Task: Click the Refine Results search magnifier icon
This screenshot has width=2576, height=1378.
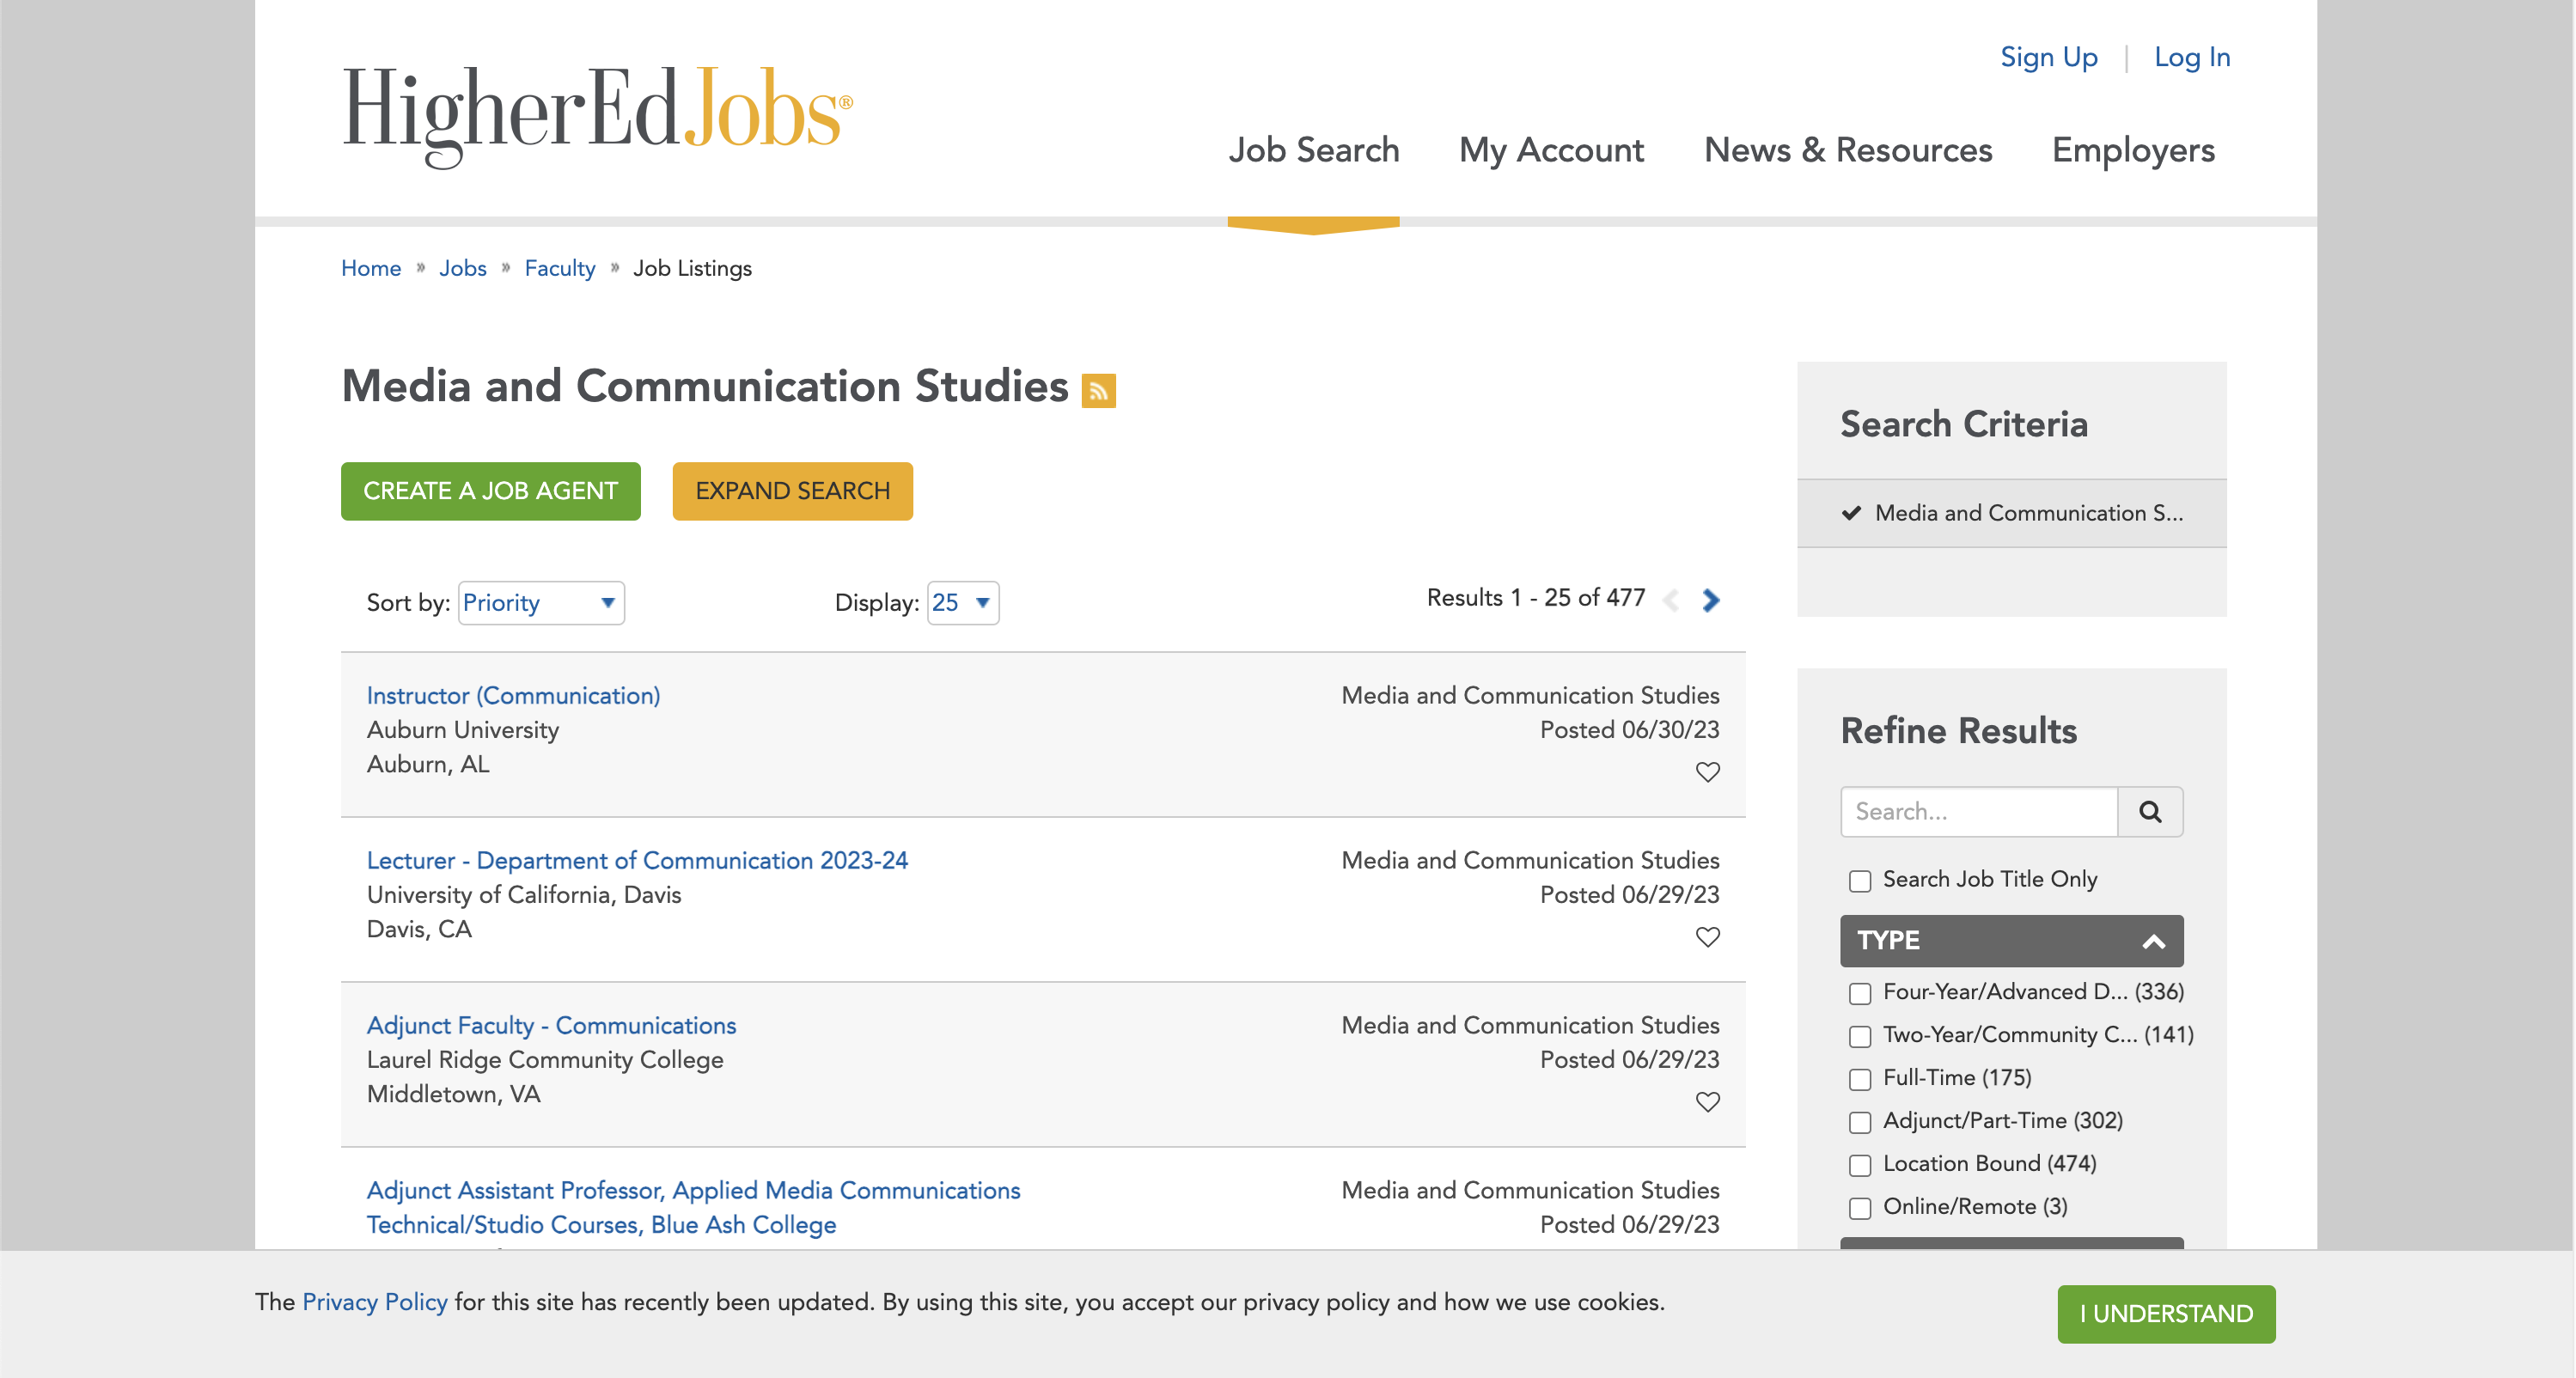Action: pyautogui.click(x=2149, y=811)
